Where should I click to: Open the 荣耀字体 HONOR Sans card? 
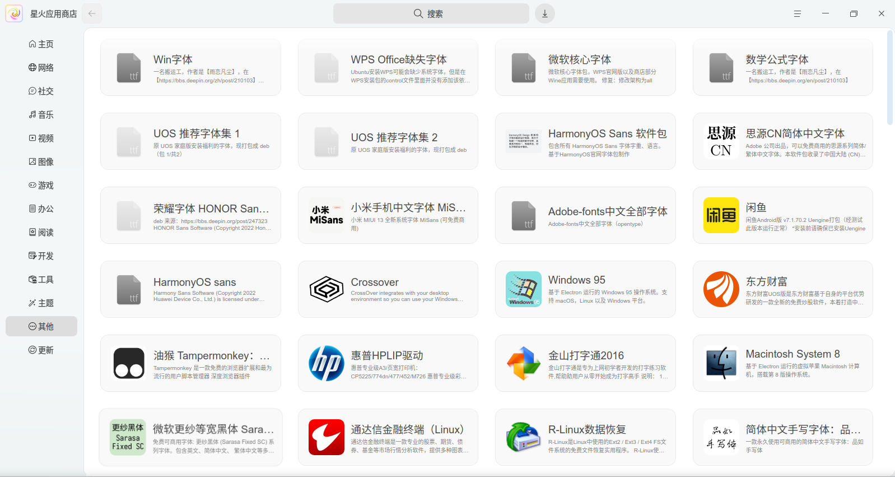tap(190, 215)
